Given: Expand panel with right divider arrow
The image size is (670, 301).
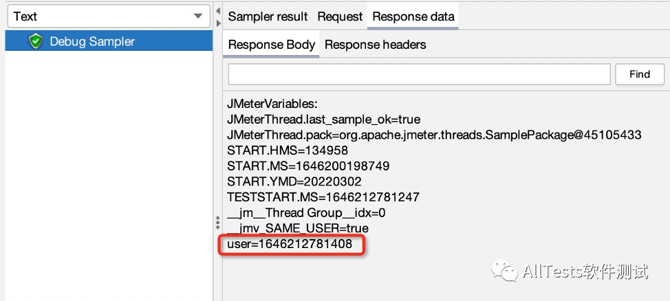Looking at the screenshot, I should pyautogui.click(x=218, y=23).
